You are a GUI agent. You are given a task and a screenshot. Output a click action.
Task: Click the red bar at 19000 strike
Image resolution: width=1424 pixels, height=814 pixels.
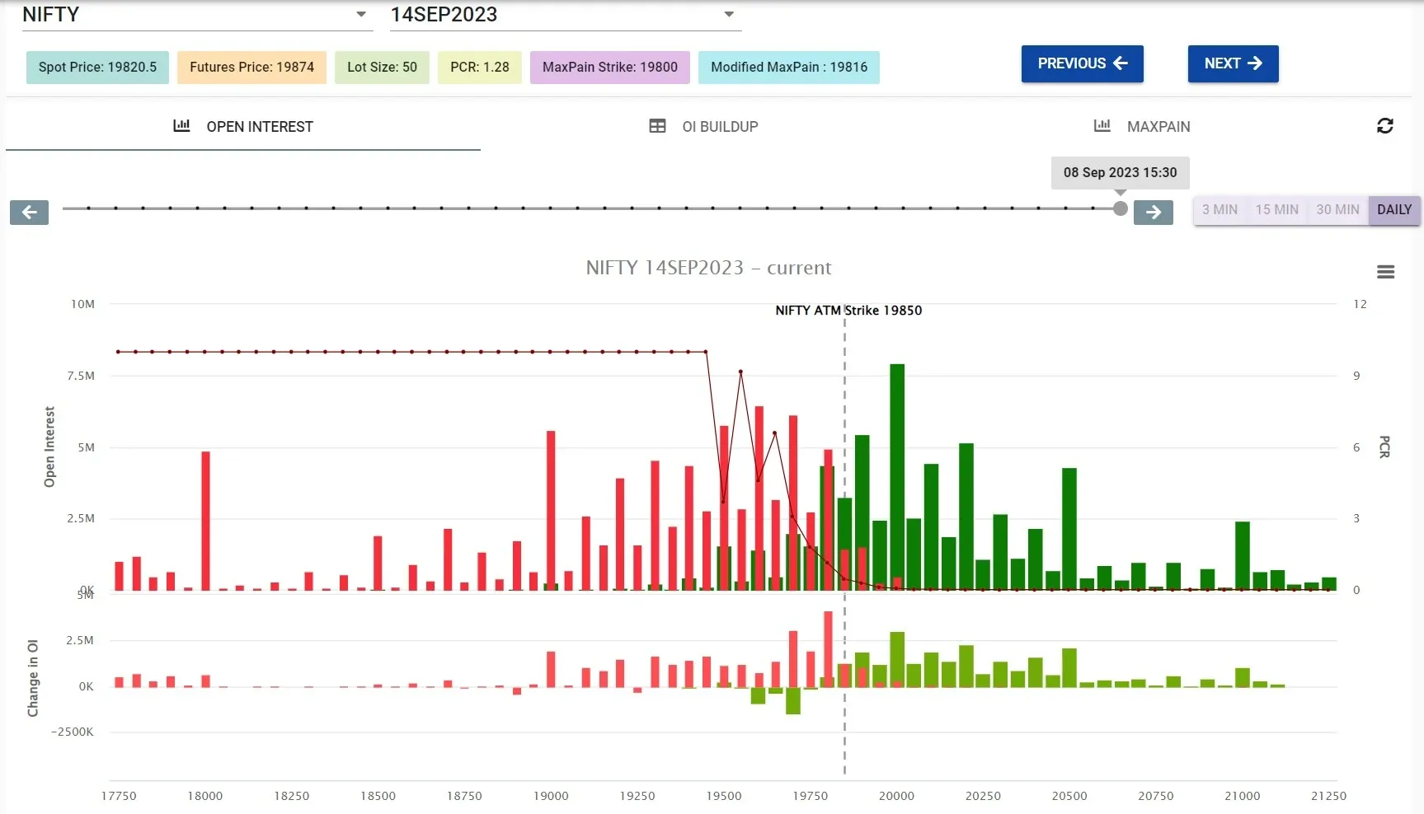click(x=551, y=511)
